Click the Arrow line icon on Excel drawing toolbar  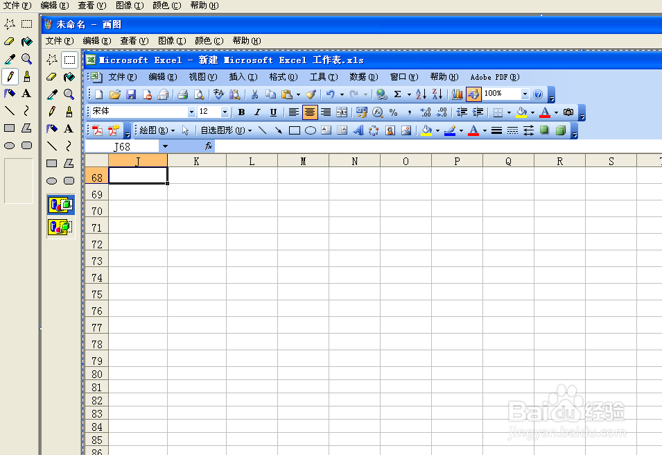(x=278, y=130)
